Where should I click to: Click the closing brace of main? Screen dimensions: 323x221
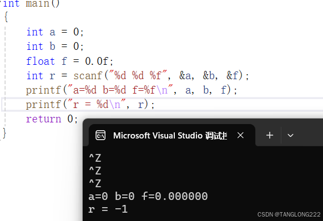4,133
